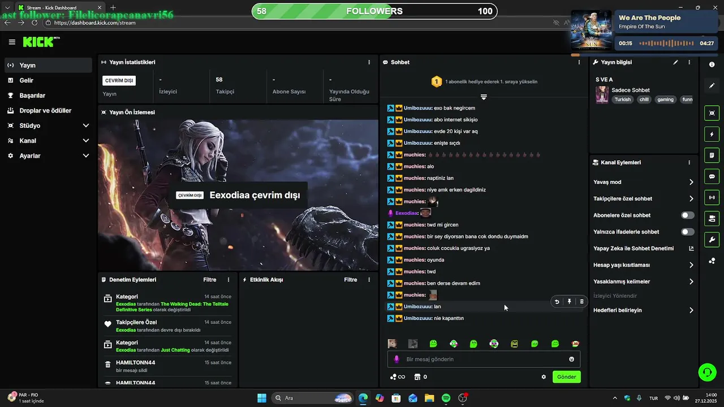
Task: Click the followers goal progress bar
Action: pyautogui.click(x=374, y=11)
